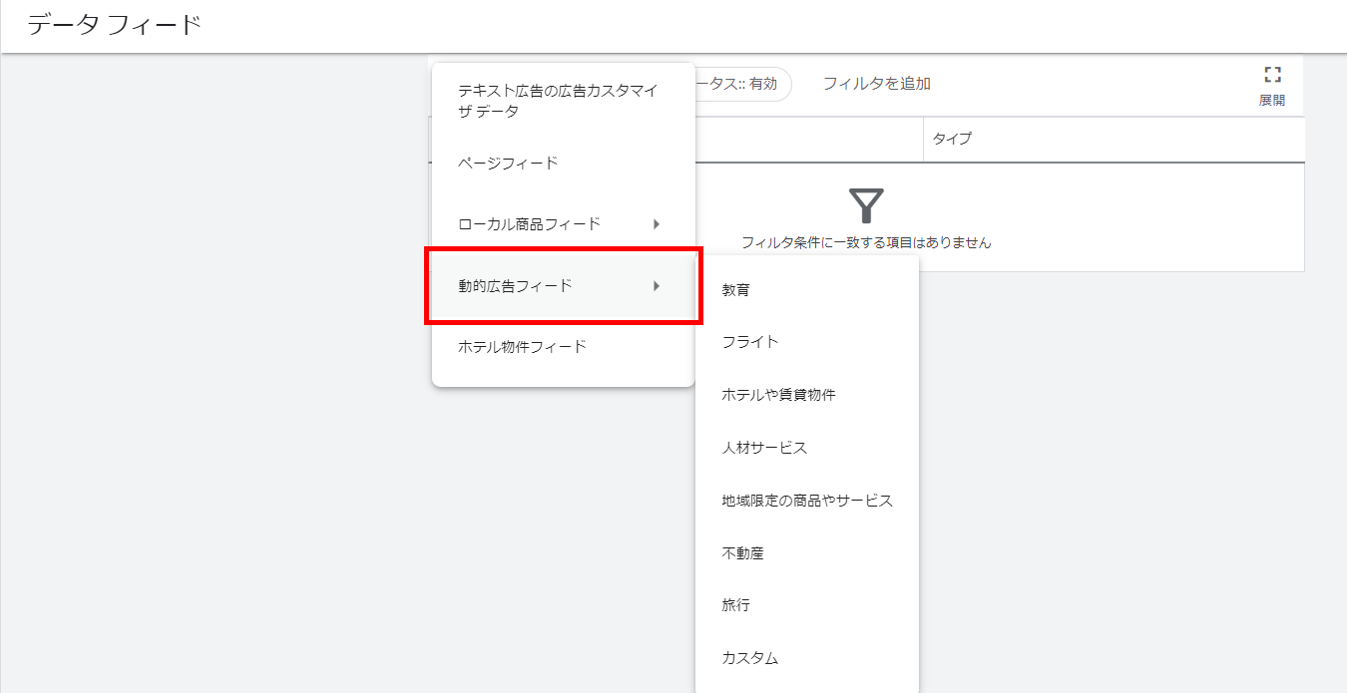This screenshot has height=693, width=1347.
Task: Expand the ローカル商品フィード submenu arrow
Action: 656,224
